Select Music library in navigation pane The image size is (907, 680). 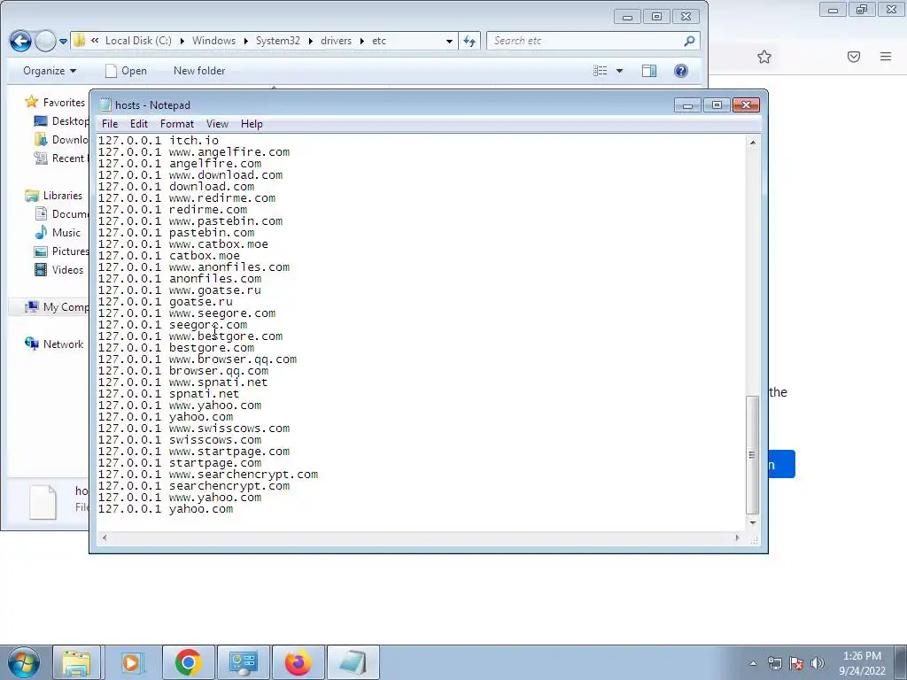58,233
